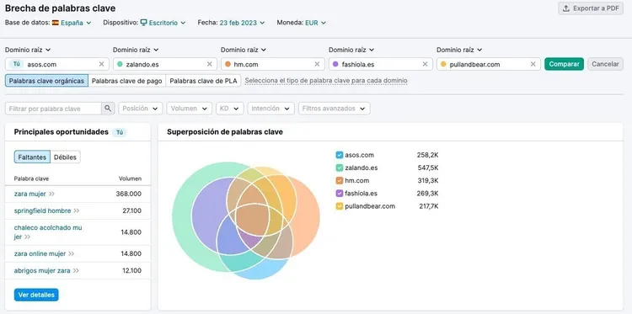Click the Cancelar button
This screenshot has height=314, width=632.
[x=605, y=64]
